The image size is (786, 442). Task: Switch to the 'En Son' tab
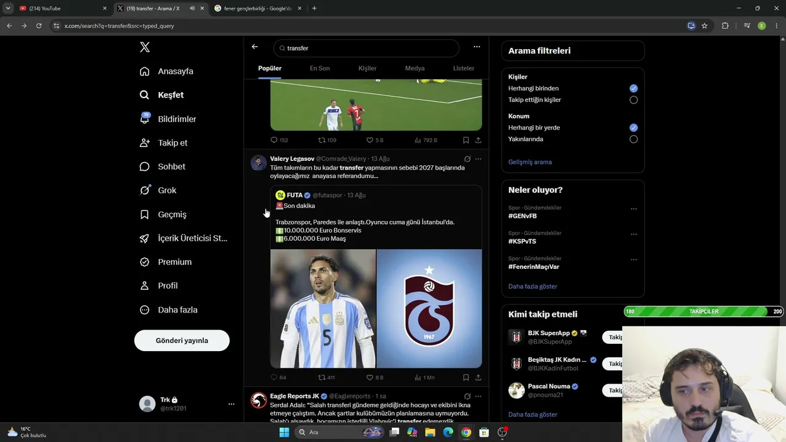320,68
